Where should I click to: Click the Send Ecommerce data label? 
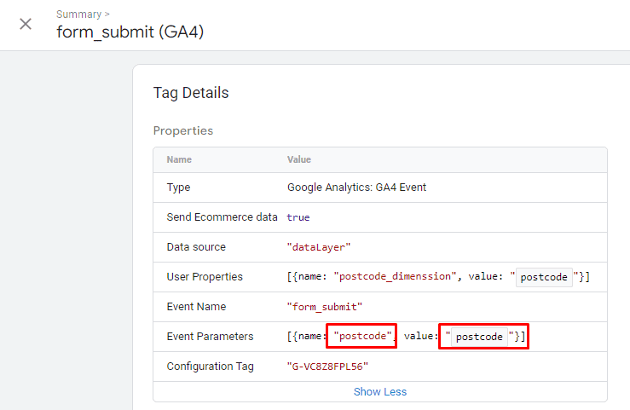(x=222, y=217)
